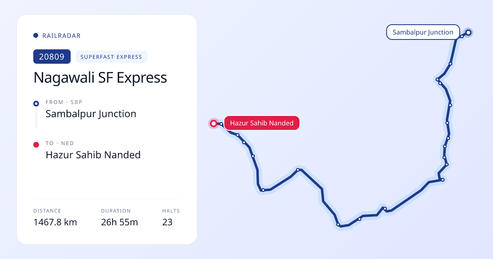The height and width of the screenshot is (259, 493).
Task: Select the origin marker at the route's top end
Action: [468, 32]
